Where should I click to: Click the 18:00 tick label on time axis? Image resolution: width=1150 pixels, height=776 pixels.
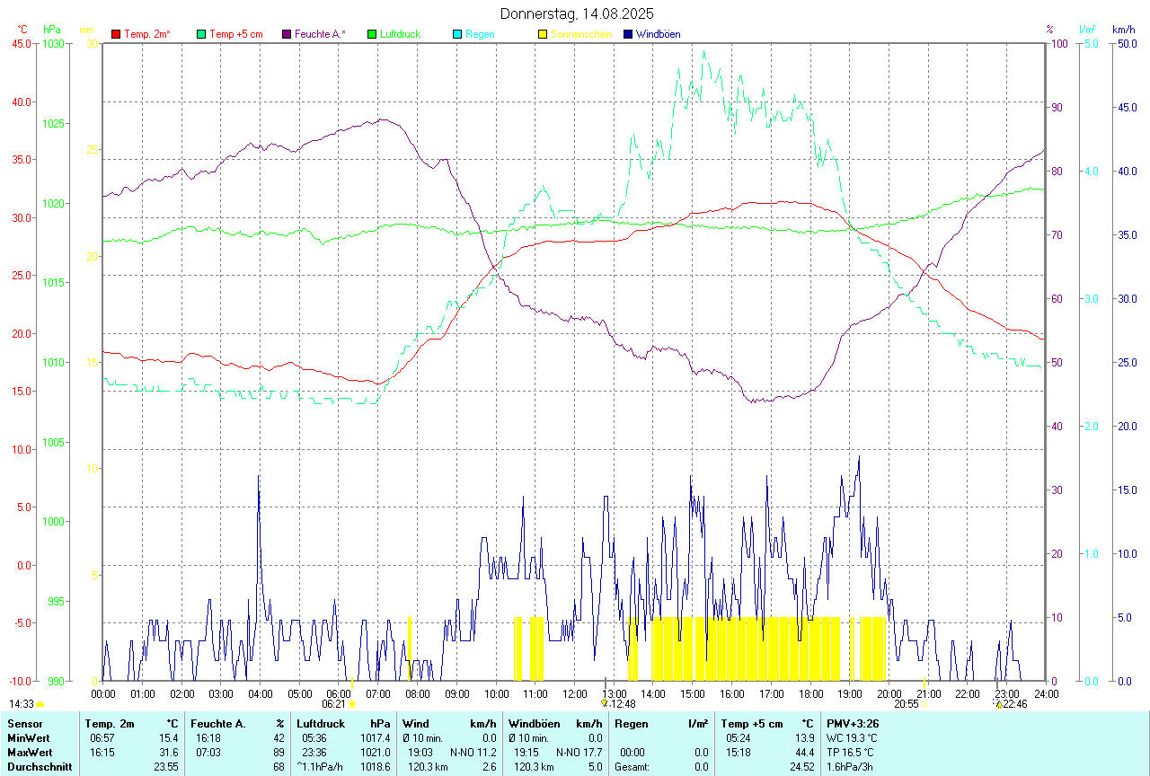[x=810, y=693]
